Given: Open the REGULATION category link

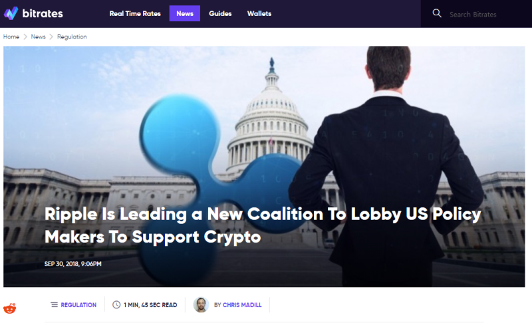Looking at the screenshot, I should coord(78,305).
